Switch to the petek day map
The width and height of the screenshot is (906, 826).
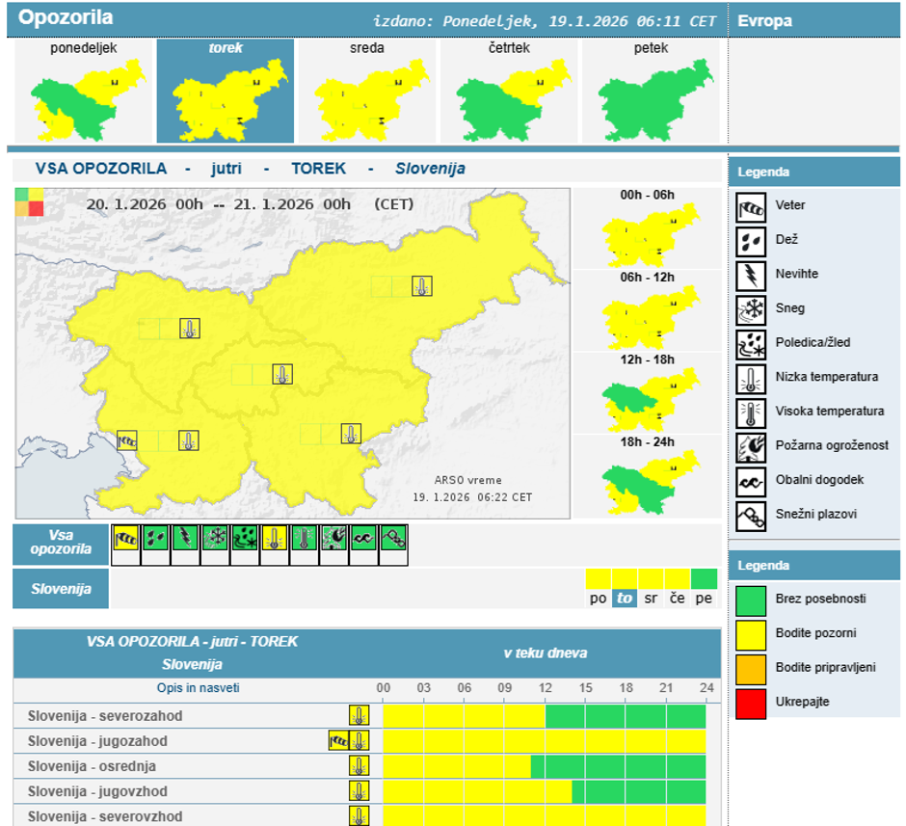653,92
